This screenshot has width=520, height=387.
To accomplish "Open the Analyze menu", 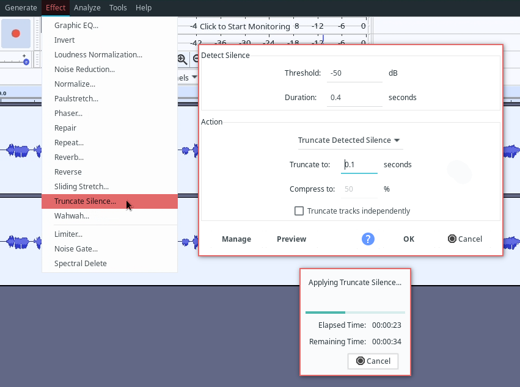I will [x=87, y=8].
